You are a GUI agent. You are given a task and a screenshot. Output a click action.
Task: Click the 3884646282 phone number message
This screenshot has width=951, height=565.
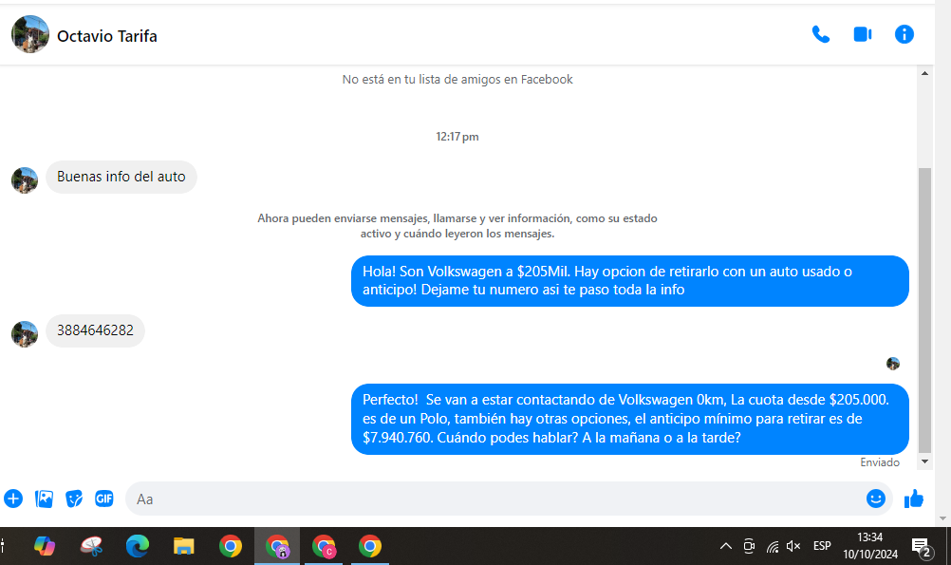click(95, 331)
